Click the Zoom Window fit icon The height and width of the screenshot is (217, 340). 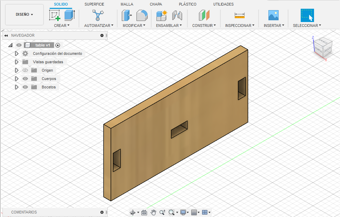172,212
